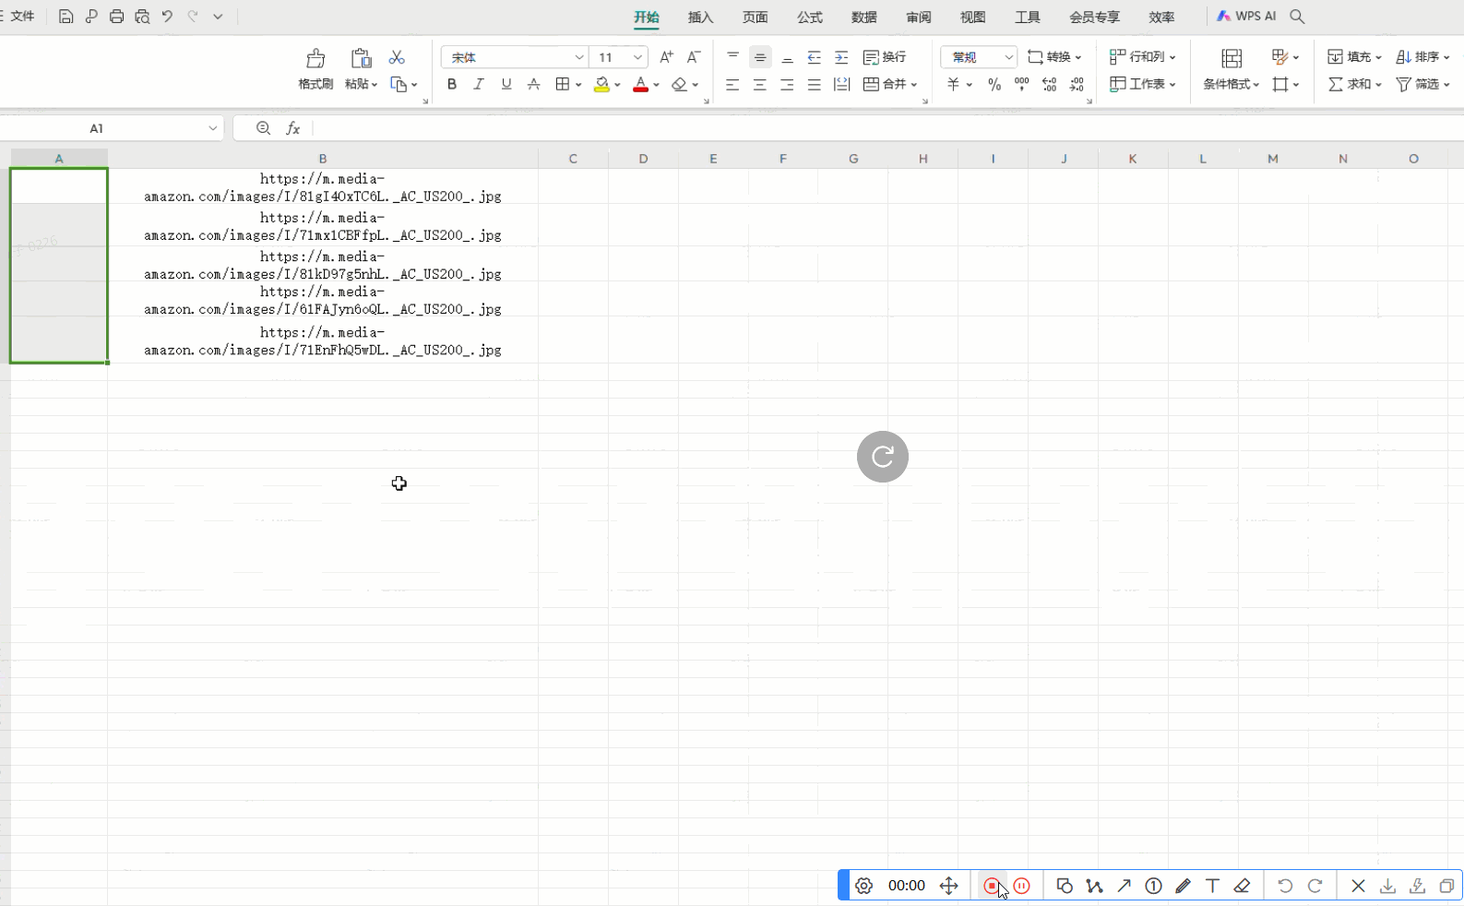
Task: Open the number format dropdown
Action: pos(1008,57)
